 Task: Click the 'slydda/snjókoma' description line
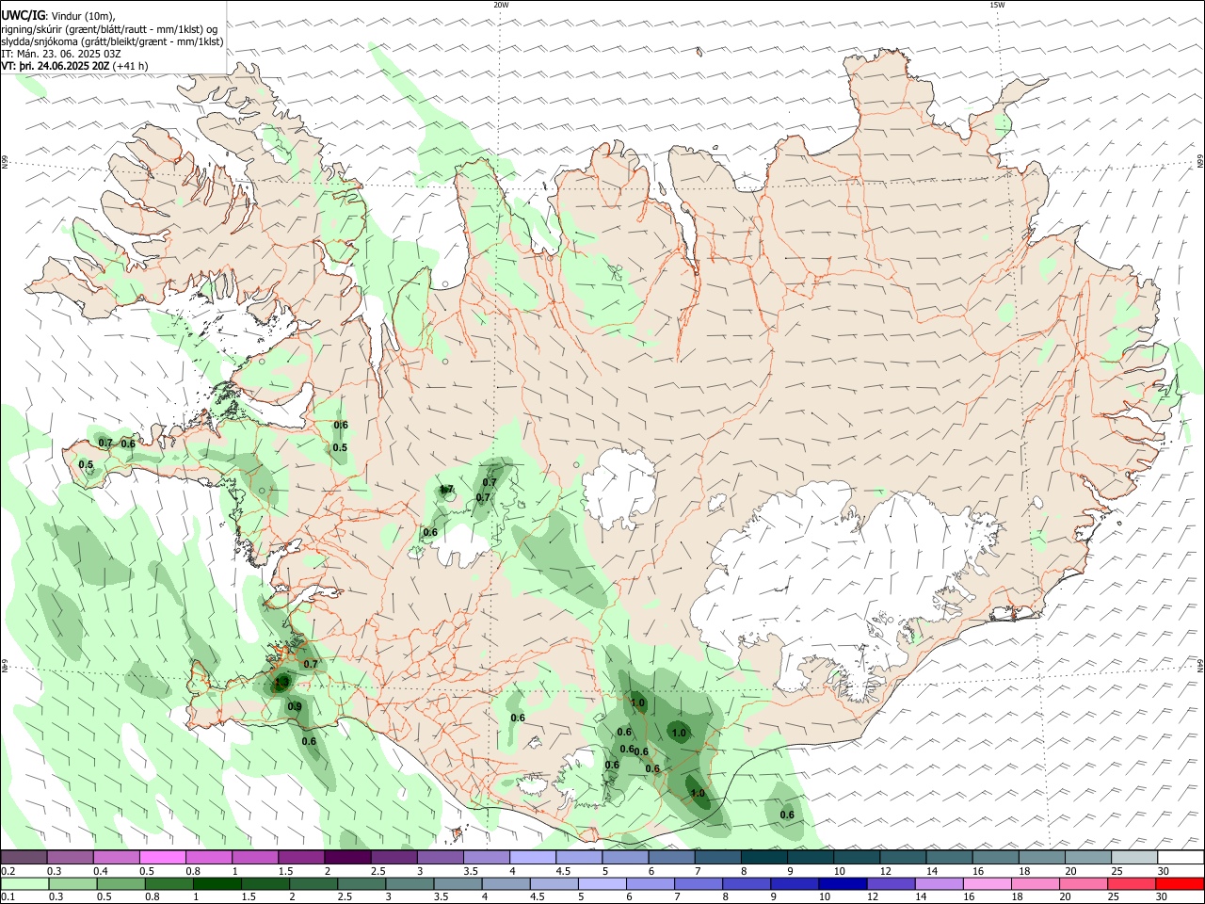click(x=112, y=41)
